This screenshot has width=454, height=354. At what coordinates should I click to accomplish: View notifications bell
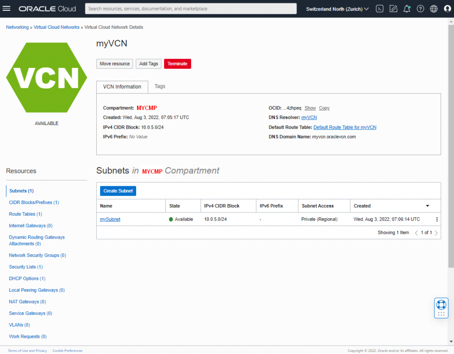pyautogui.click(x=407, y=9)
